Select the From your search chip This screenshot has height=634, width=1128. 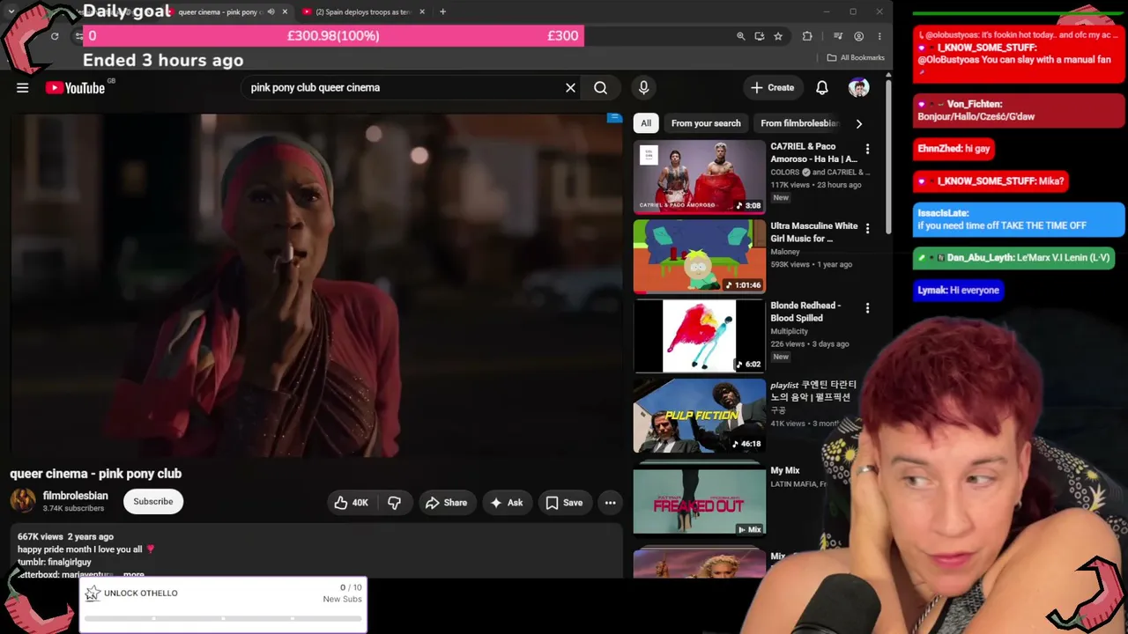(x=706, y=123)
